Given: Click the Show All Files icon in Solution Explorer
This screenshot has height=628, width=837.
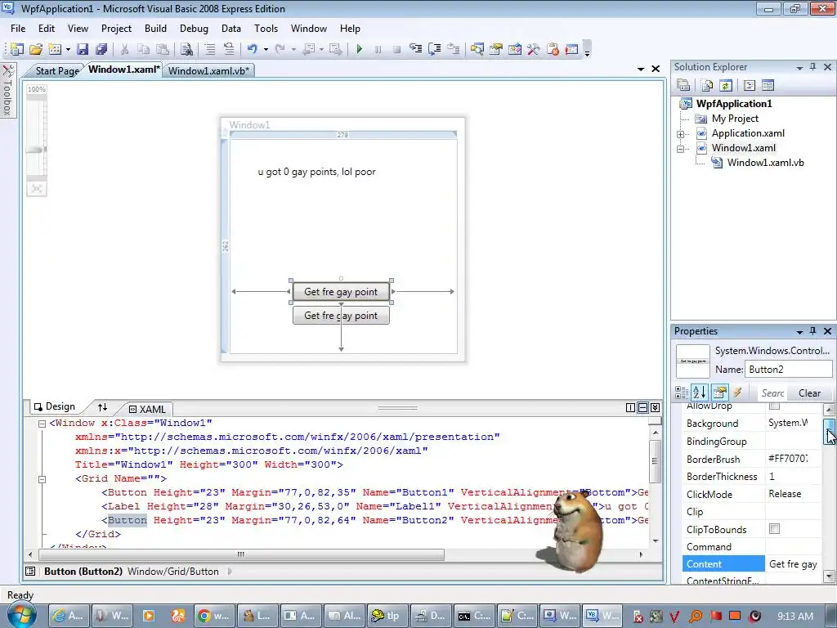Looking at the screenshot, I should (x=707, y=85).
